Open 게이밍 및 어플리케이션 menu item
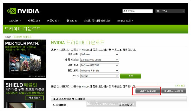191x111 pixels. pyautogui.click(x=97, y=21)
